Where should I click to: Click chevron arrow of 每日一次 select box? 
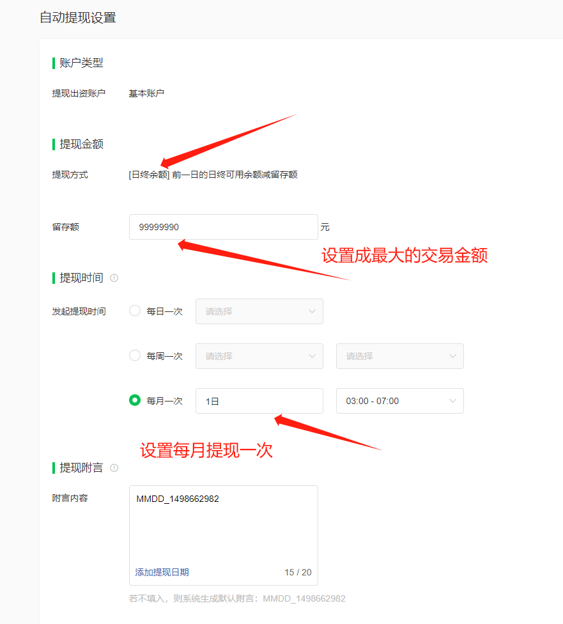(x=312, y=311)
